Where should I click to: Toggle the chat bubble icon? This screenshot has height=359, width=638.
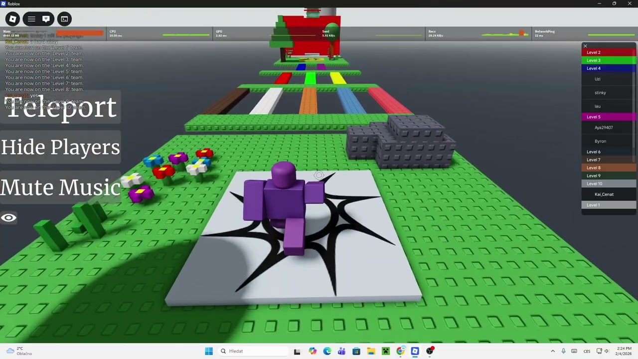(x=46, y=19)
